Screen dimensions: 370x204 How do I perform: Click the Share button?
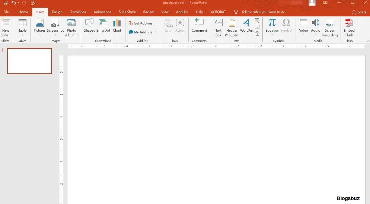359,12
